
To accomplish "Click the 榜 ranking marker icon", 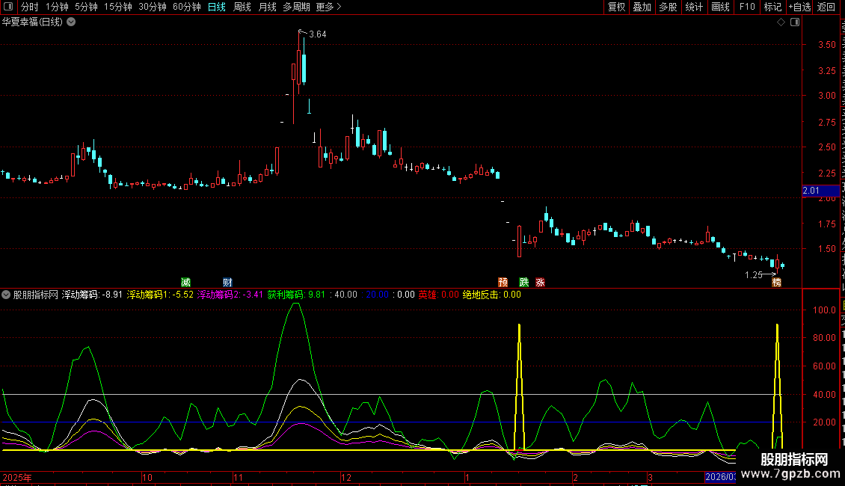I will tap(777, 282).
